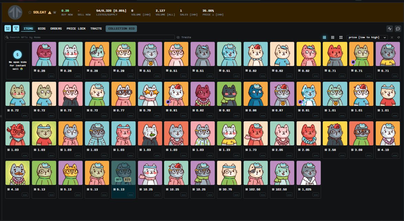The height and width of the screenshot is (221, 404).
Task: Refresh listings with the refresh icon
Action: (398, 37)
